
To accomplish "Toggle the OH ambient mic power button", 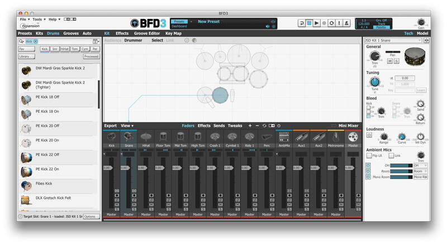I will tap(368, 166).
